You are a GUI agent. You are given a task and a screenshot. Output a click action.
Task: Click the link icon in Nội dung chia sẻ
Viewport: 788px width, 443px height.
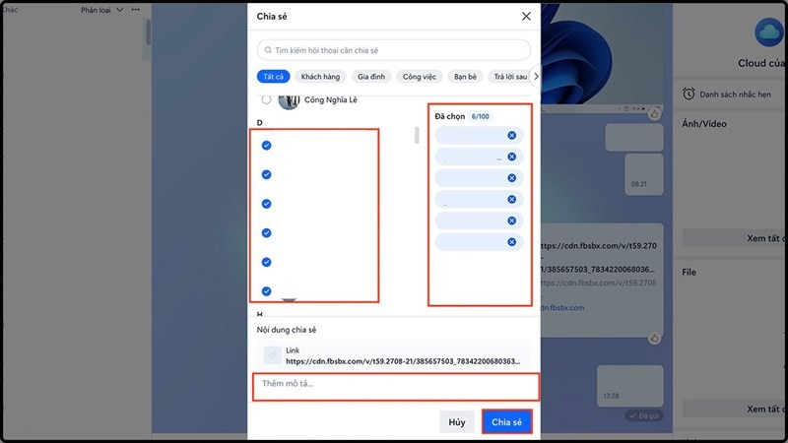point(272,354)
